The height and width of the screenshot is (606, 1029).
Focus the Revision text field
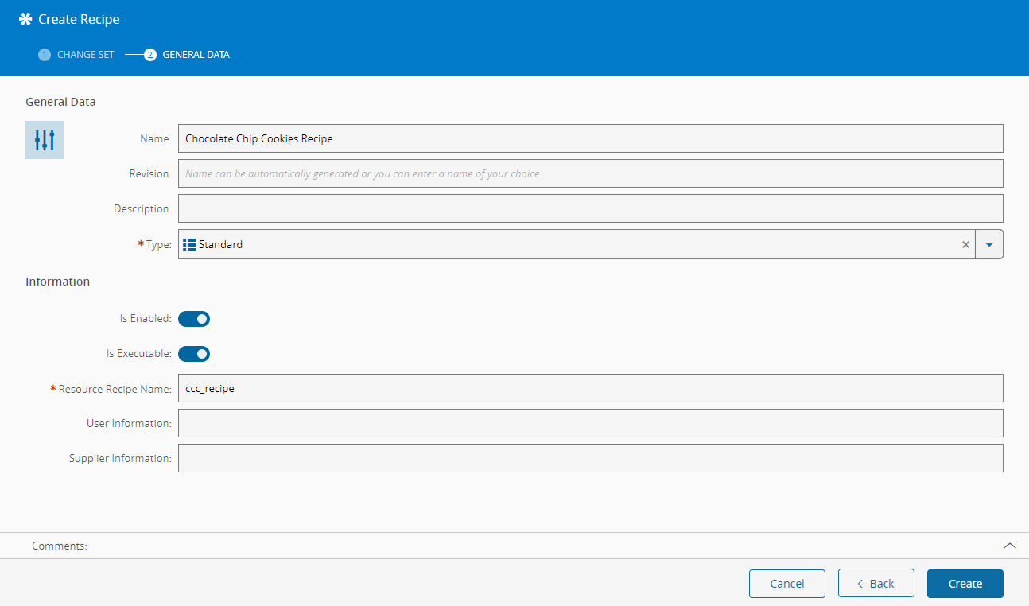pyautogui.click(x=590, y=173)
